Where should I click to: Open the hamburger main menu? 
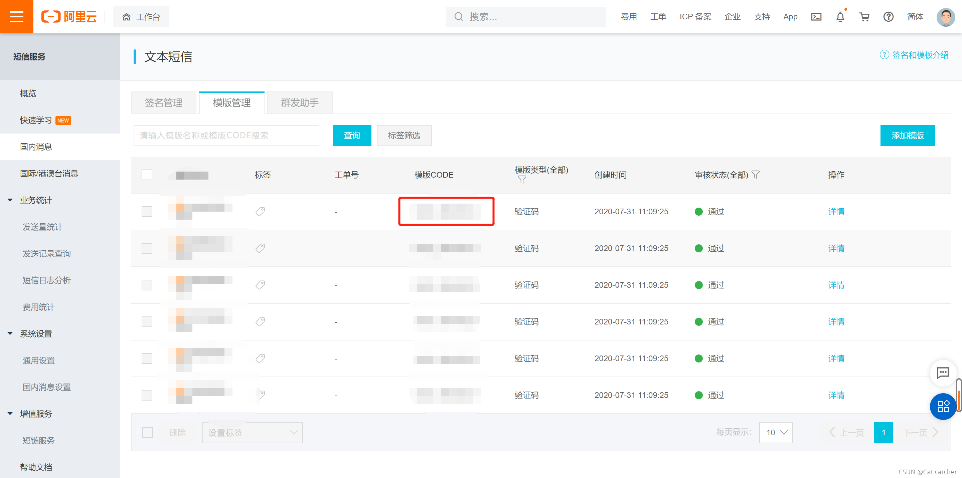coord(16,16)
